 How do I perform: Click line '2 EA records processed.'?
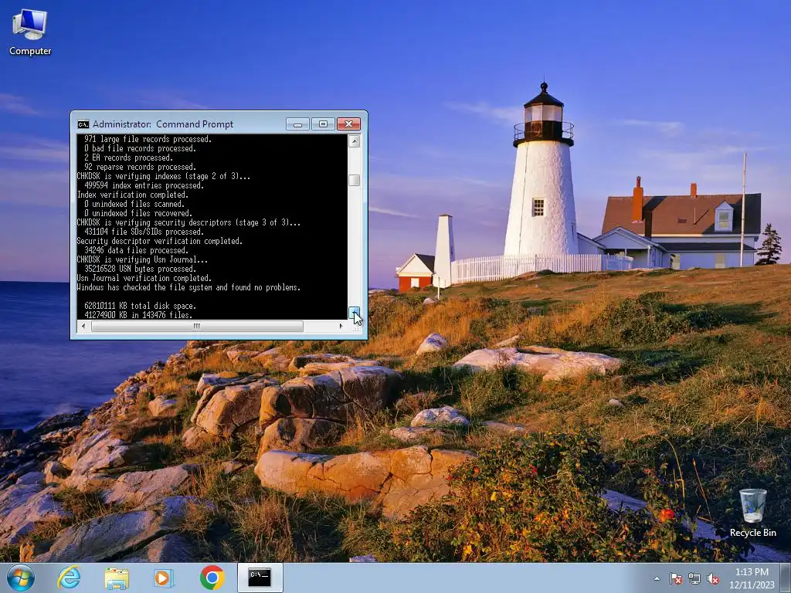pyautogui.click(x=128, y=158)
